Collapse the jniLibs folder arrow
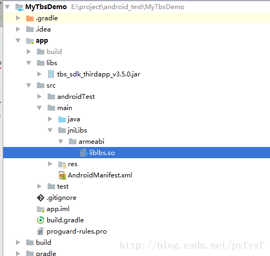 point(50,130)
